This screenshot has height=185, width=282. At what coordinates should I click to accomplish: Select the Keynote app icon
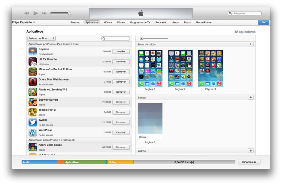[x=33, y=52]
